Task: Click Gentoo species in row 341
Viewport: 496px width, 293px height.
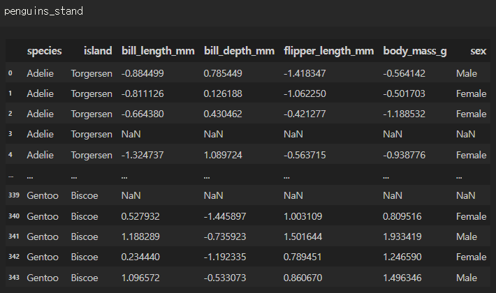Action: (43, 236)
